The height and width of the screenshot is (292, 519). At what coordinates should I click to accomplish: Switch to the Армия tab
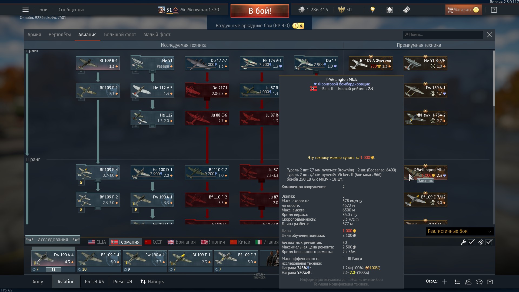click(x=34, y=35)
